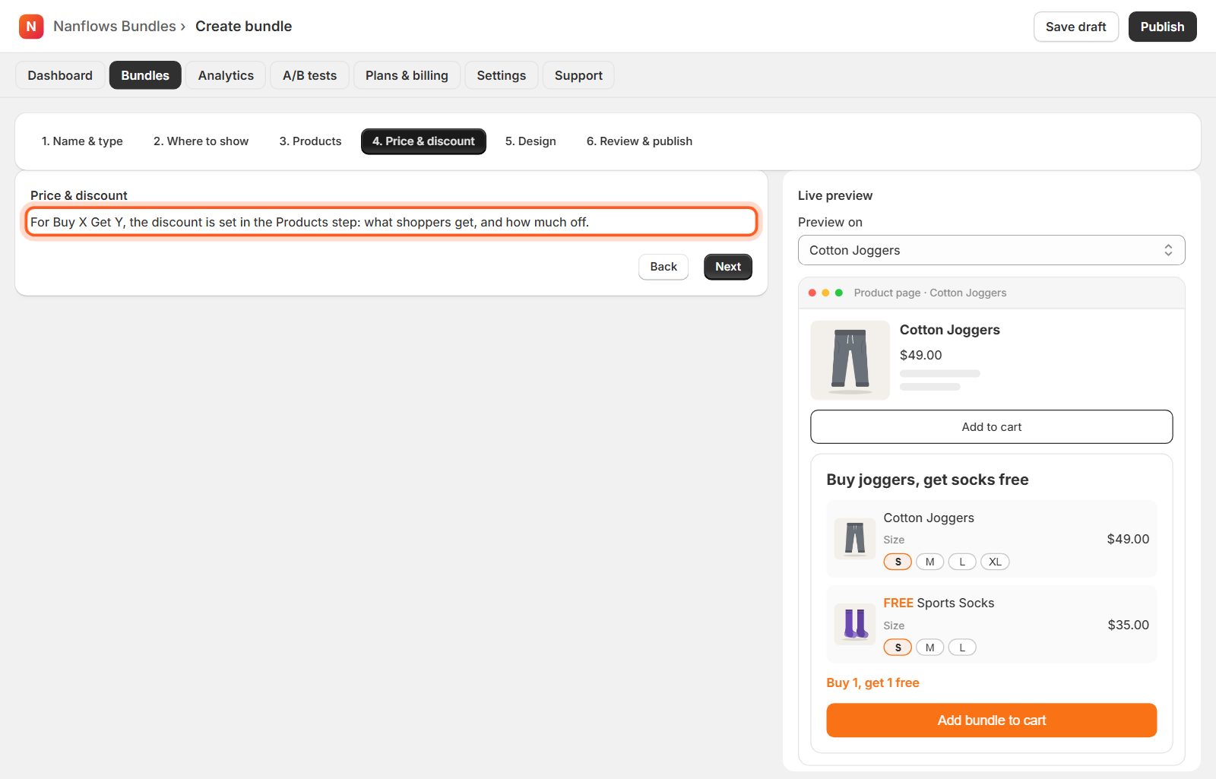Click the Next button

(x=727, y=267)
